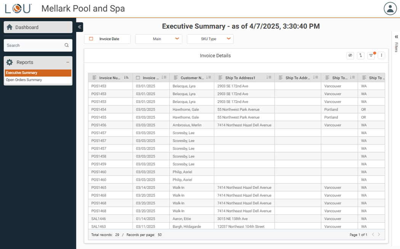Click Customer Name header menu icon
The height and width of the screenshot is (249, 400).
pyautogui.click(x=176, y=78)
